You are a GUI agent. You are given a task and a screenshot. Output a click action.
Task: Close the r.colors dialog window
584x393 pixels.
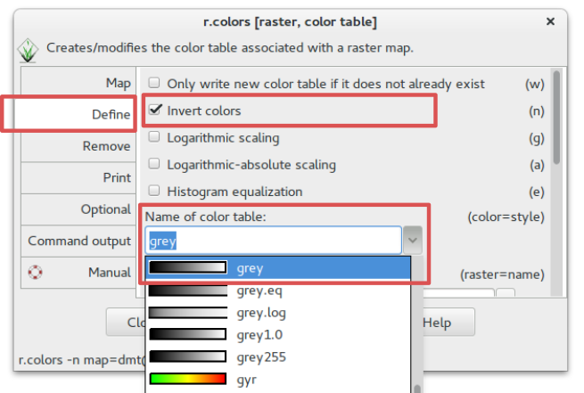coord(550,21)
